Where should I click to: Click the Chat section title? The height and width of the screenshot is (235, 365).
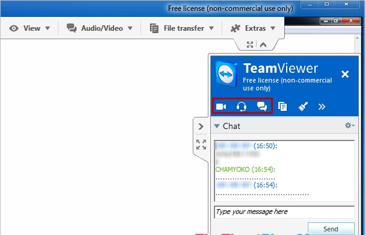(231, 126)
